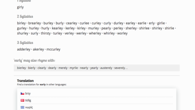195x110 pixels.
Task: Click the rhyme word 'girly'
Action: 20,7
